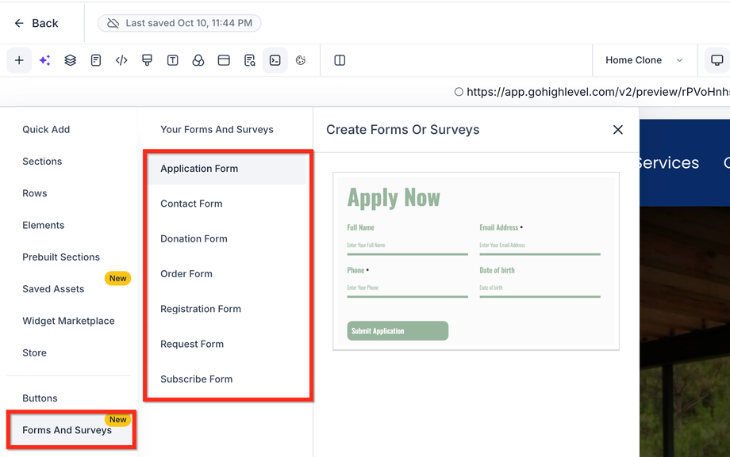Toggle the split panel layout icon
Viewport: 730px width, 457px height.
click(340, 60)
